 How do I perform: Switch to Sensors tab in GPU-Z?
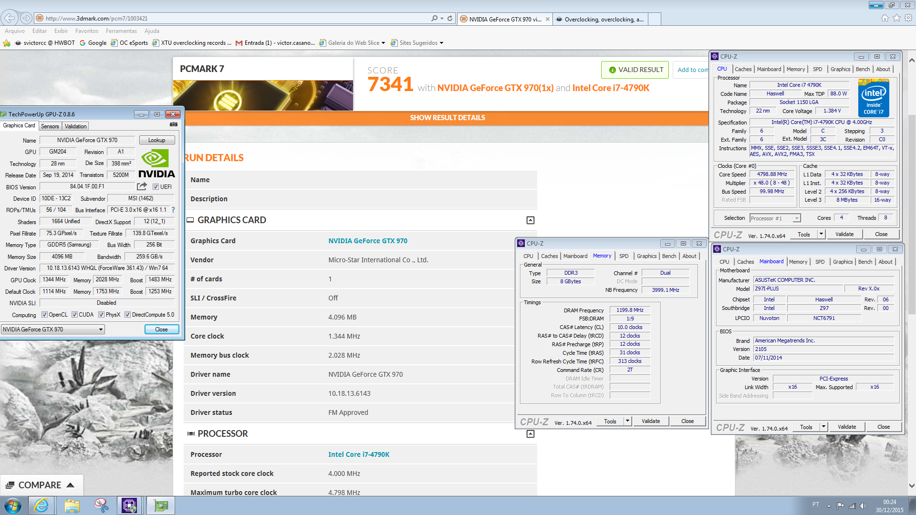click(x=50, y=126)
